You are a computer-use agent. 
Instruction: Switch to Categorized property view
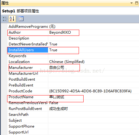[5, 19]
